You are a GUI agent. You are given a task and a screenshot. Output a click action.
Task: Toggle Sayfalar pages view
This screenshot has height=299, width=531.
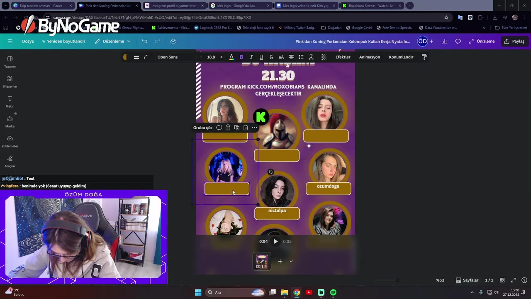[x=467, y=280]
